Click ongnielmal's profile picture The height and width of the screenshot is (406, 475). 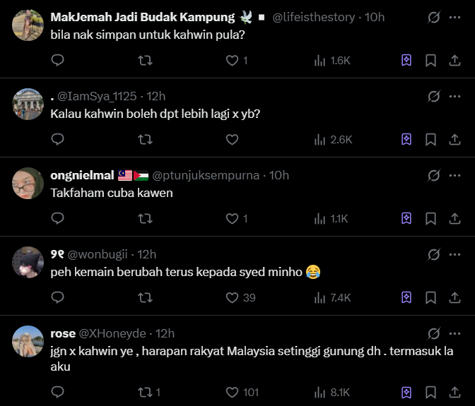click(x=28, y=184)
